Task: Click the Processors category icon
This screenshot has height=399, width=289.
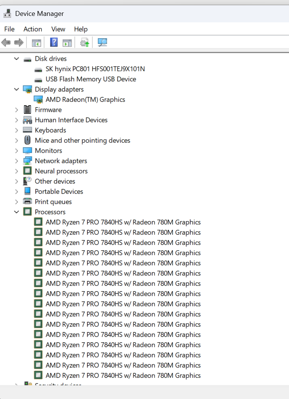Action: 28,212
